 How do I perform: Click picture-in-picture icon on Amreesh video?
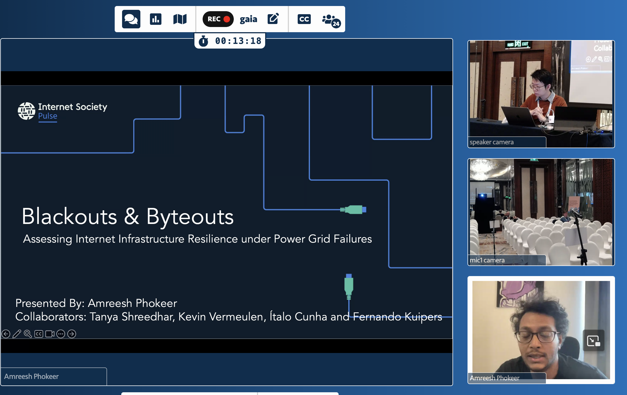pyautogui.click(x=593, y=340)
